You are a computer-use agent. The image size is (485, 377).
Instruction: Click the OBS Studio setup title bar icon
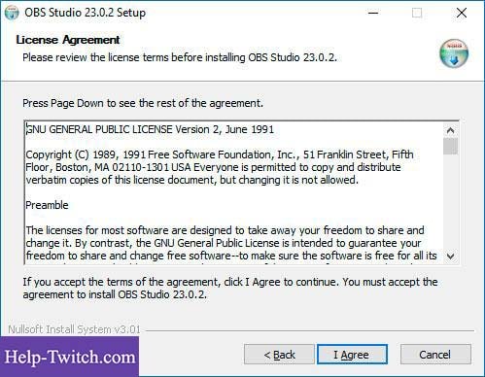click(12, 13)
